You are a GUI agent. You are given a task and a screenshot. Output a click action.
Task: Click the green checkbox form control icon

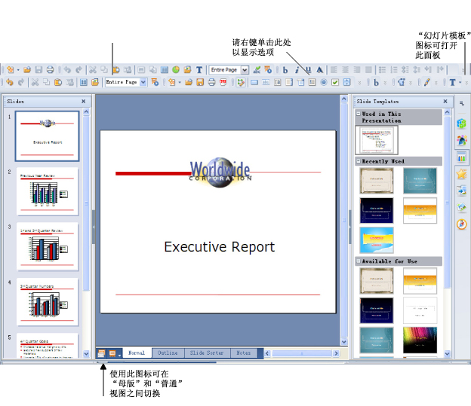(335, 82)
